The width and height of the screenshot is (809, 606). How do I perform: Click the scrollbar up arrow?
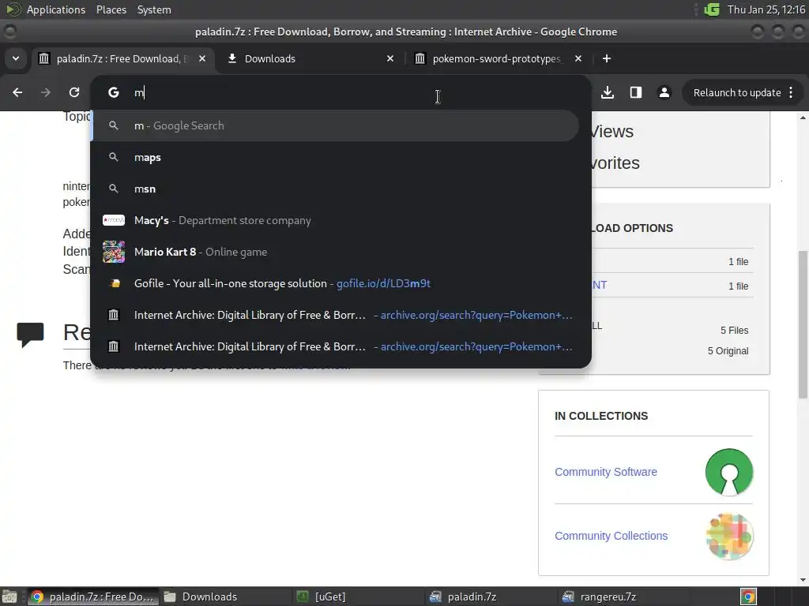(803, 118)
